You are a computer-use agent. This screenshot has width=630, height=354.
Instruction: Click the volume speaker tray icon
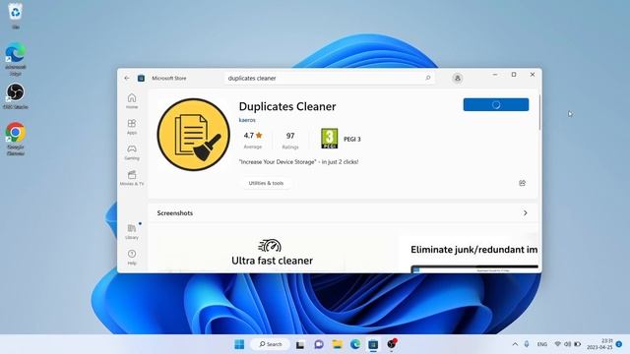pos(567,344)
